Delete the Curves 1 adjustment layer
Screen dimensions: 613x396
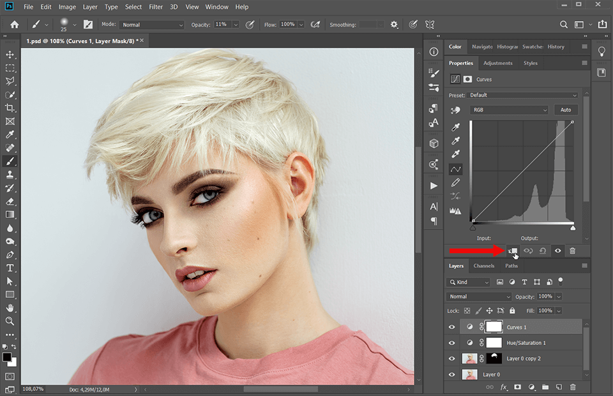point(573,386)
